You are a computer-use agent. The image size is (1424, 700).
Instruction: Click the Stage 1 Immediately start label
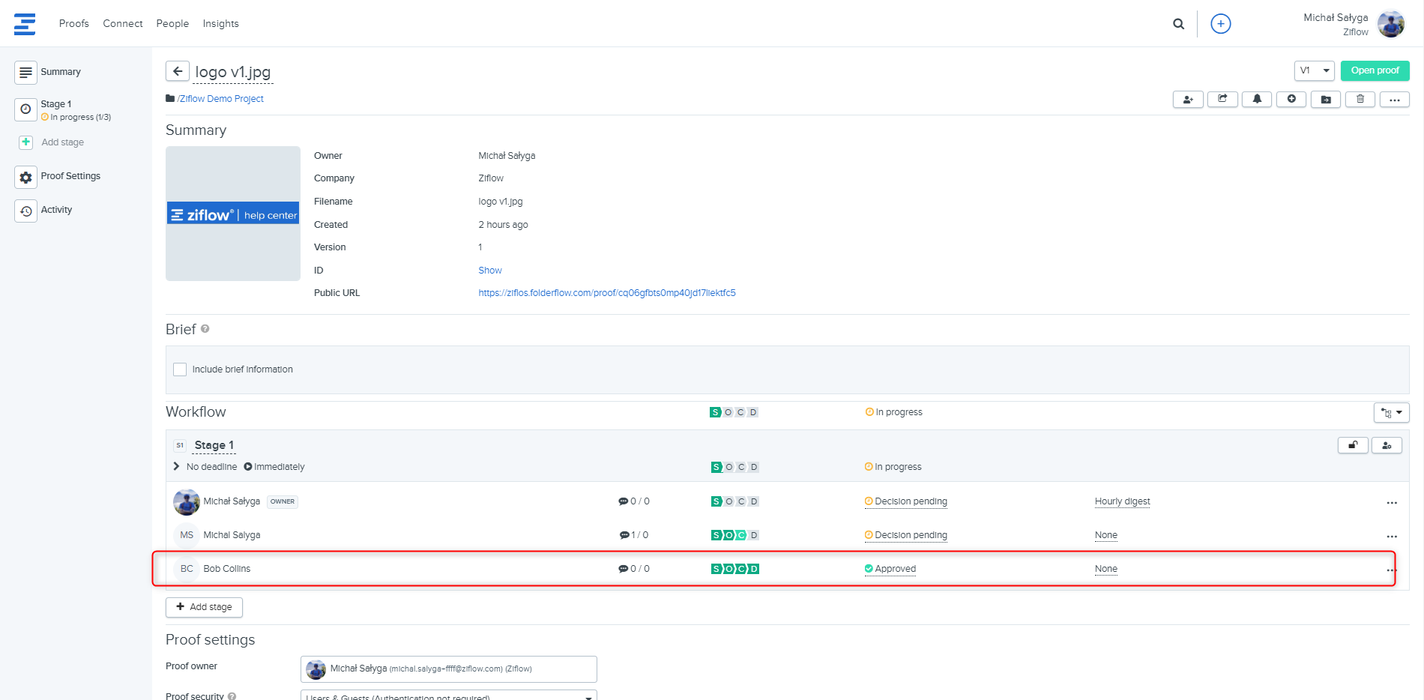[274, 467]
